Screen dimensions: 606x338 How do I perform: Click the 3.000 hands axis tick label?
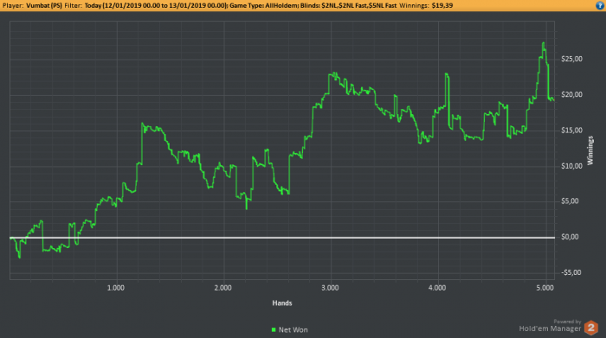[330, 288]
